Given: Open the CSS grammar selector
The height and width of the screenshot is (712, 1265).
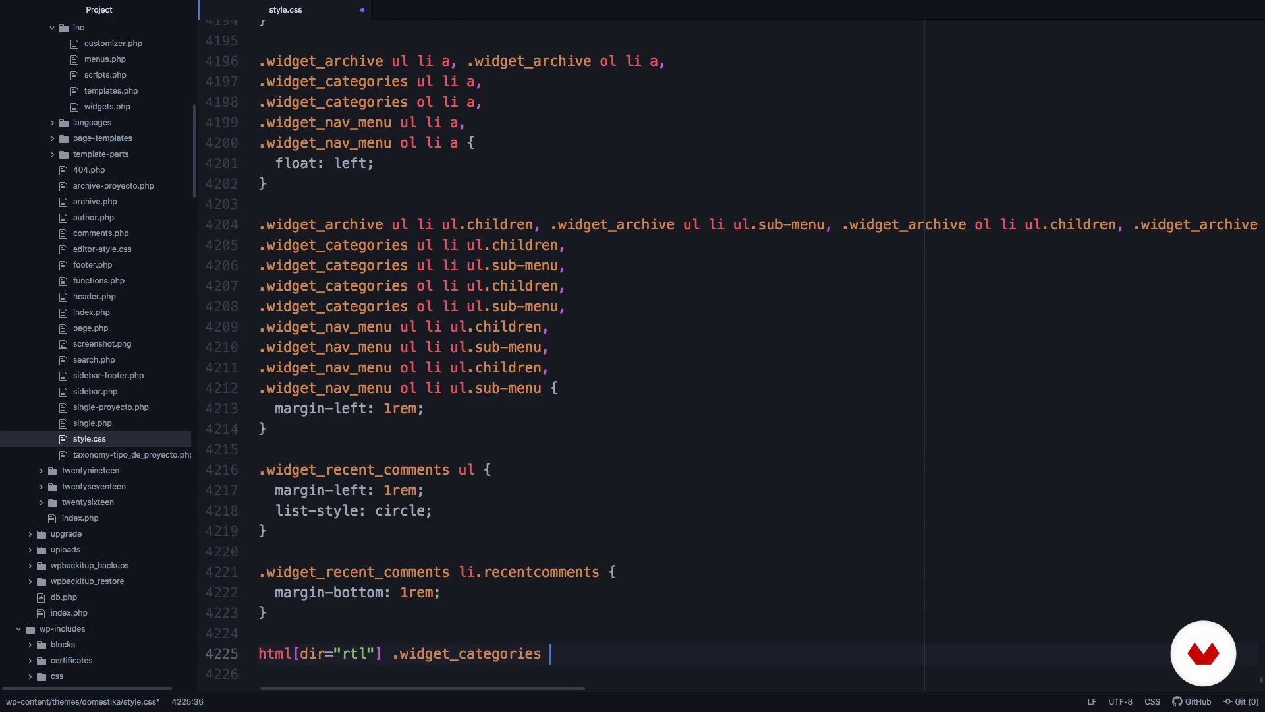Looking at the screenshot, I should (1152, 701).
